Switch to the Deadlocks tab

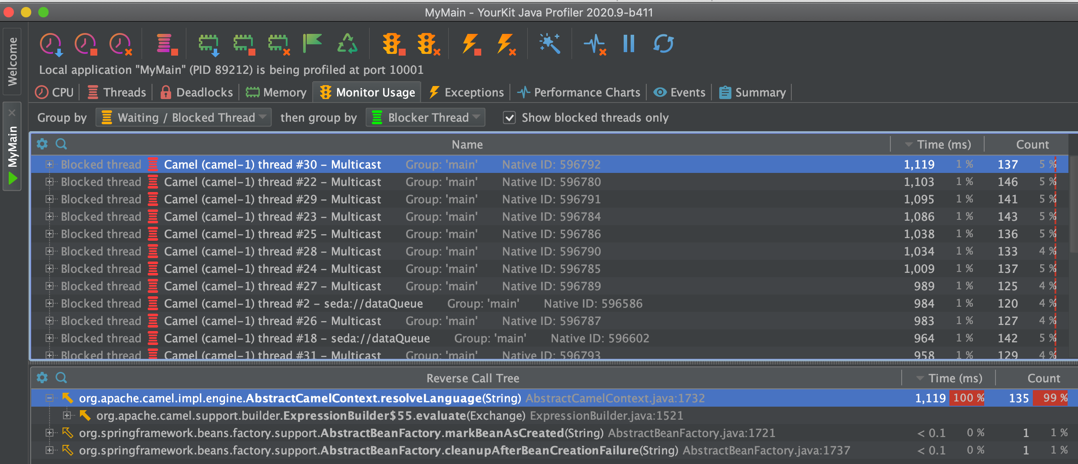pyautogui.click(x=197, y=93)
